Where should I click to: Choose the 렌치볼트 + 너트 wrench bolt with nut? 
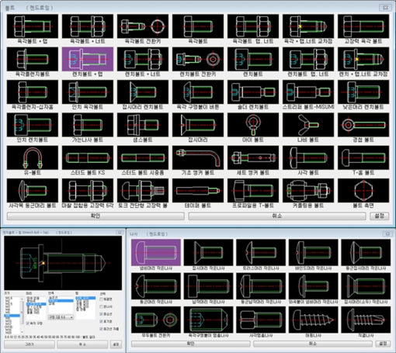click(143, 59)
